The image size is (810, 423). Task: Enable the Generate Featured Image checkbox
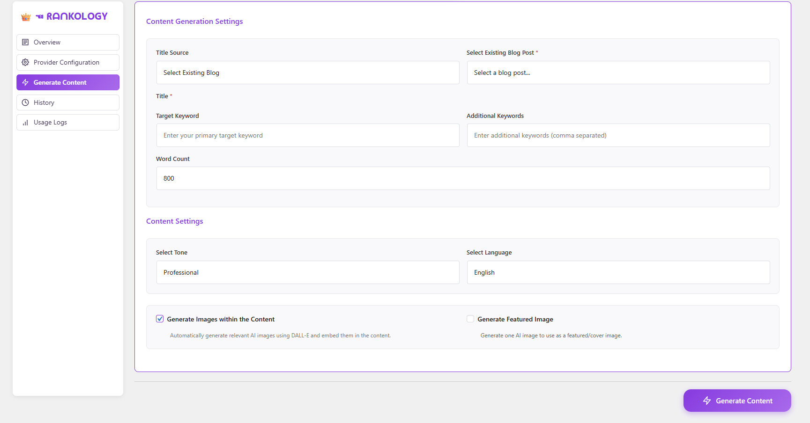(x=470, y=319)
